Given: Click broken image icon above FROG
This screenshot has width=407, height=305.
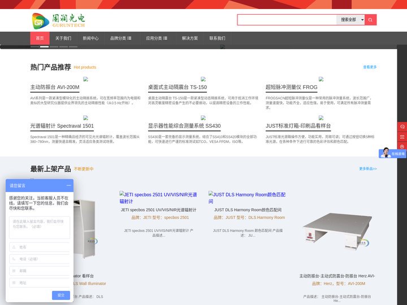Looking at the screenshot, I should pos(321,79).
